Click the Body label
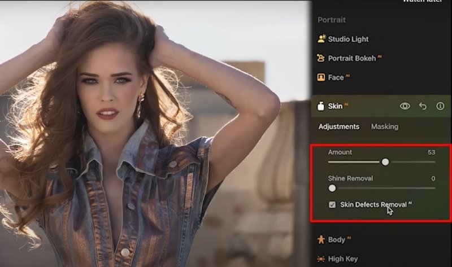 coord(336,239)
